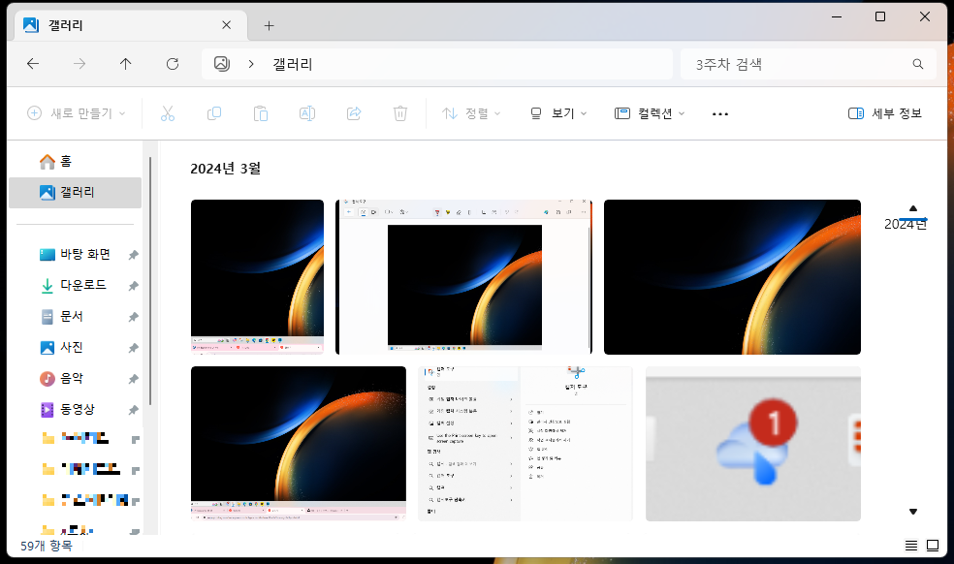Click the 2024년 timeline marker
954x564 pixels.
[906, 224]
